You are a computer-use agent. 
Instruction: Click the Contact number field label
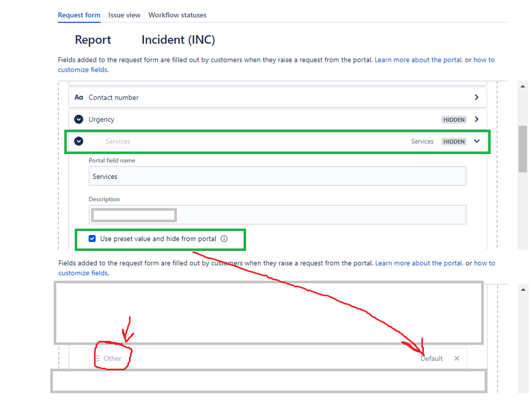coord(114,97)
